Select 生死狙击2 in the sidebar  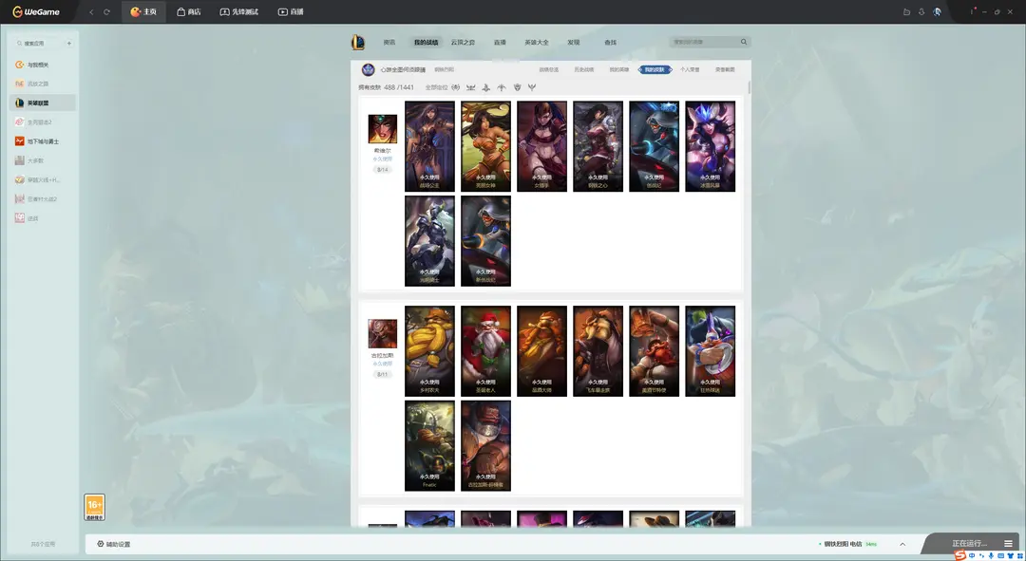tap(43, 122)
